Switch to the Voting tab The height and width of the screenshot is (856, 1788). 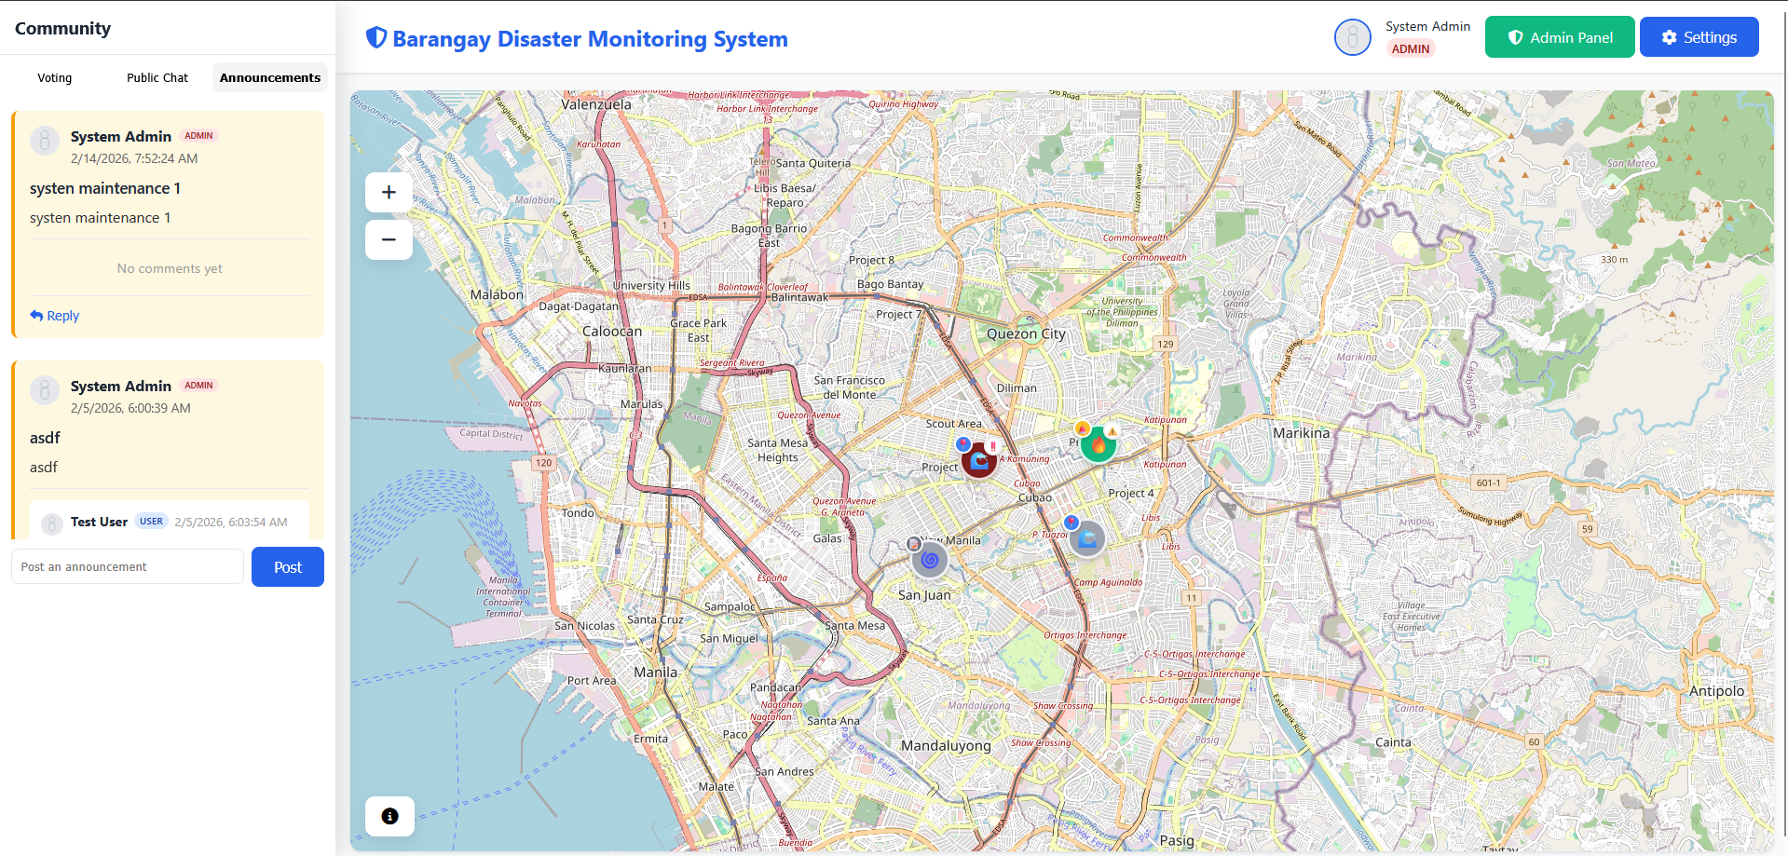[x=55, y=77]
